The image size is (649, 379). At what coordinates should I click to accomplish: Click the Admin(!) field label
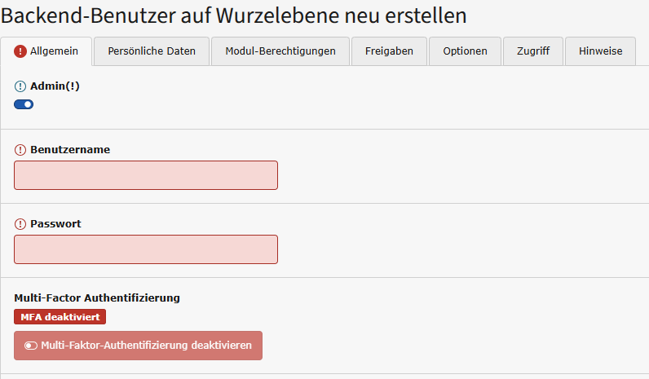(x=55, y=86)
